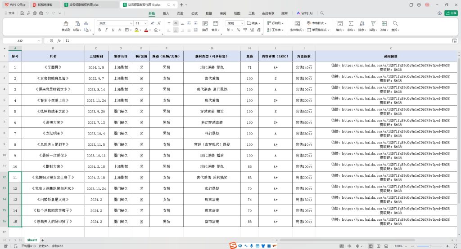The width and height of the screenshot is (461, 249).
Task: Expand the borders dropdown arrow
Action: click(x=130, y=30)
